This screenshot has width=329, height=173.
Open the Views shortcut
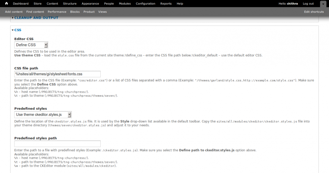point(102,12)
